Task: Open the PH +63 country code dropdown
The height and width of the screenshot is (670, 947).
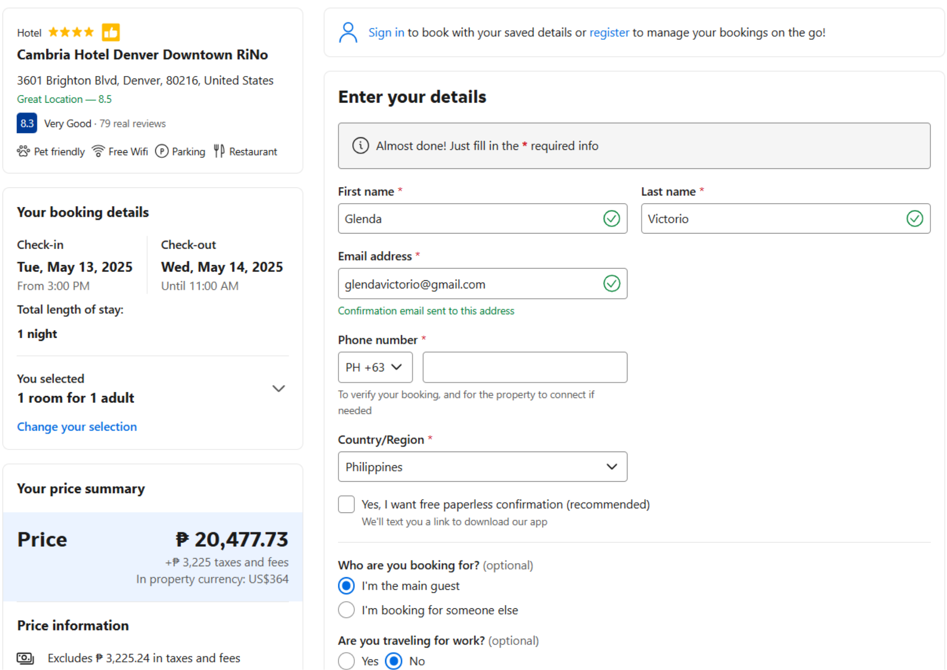Action: coord(375,367)
